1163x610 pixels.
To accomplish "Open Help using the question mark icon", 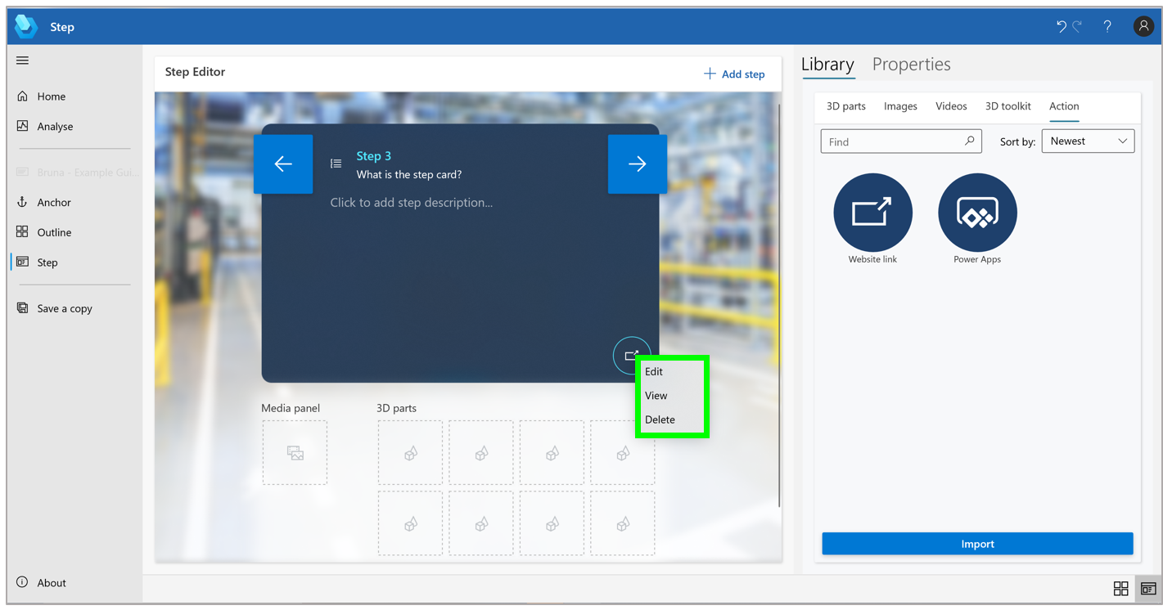I will tap(1107, 25).
